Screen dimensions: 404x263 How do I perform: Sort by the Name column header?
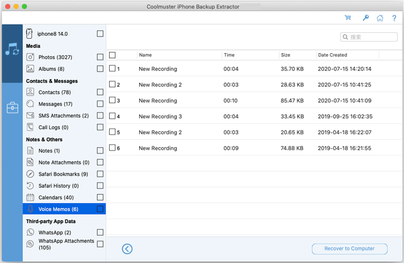pyautogui.click(x=145, y=55)
